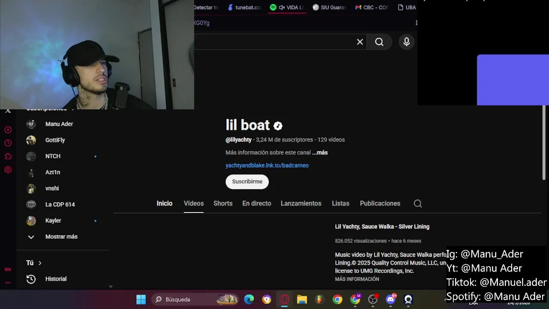Click the Windows Búsqueda search box
549x309 pixels.
click(x=196, y=300)
